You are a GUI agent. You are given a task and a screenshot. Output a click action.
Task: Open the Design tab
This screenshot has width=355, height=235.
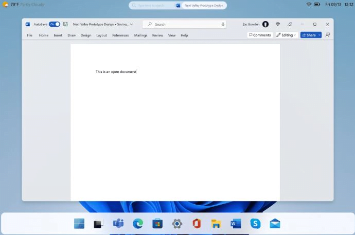click(86, 35)
